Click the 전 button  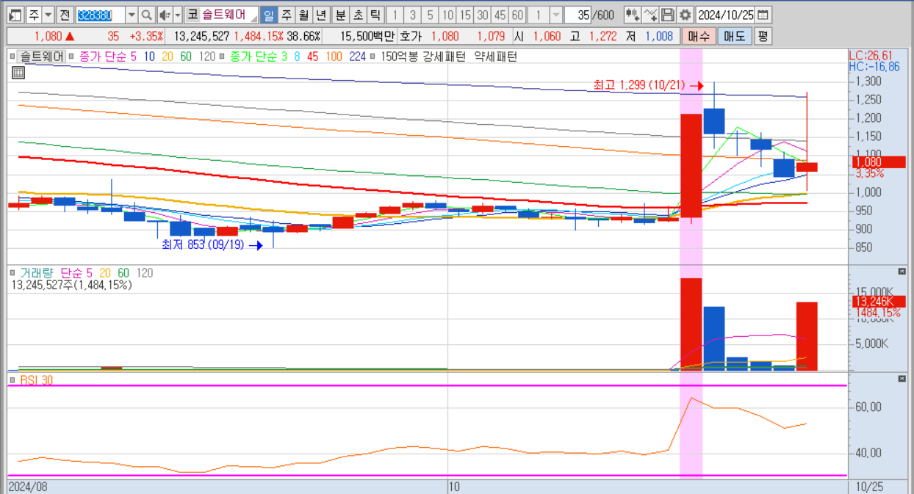pyautogui.click(x=65, y=15)
